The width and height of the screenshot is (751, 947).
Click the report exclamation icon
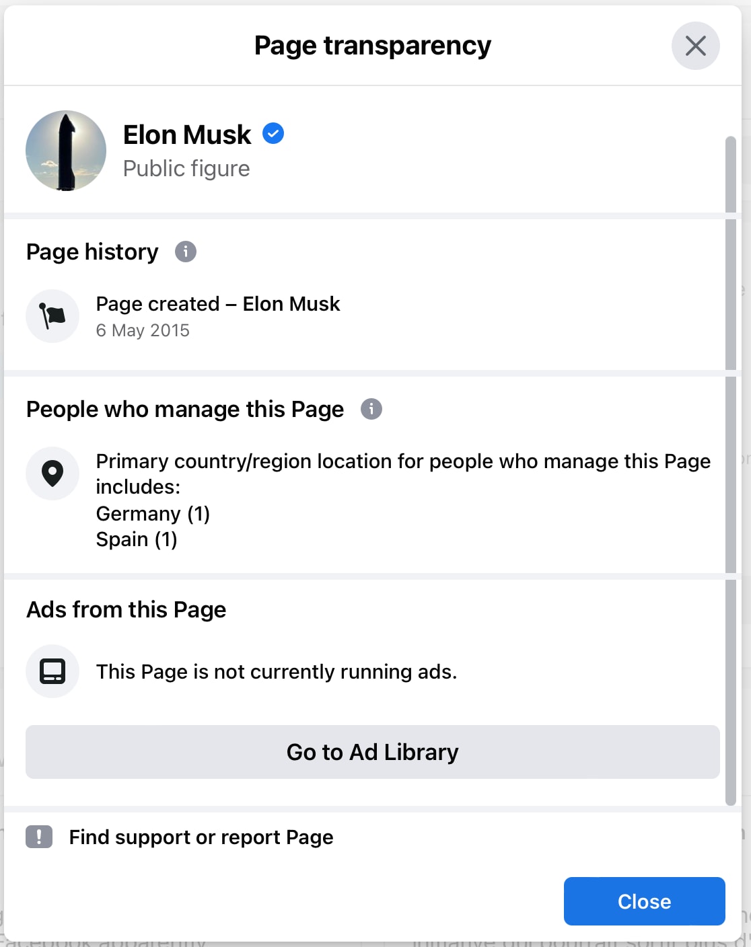point(39,837)
